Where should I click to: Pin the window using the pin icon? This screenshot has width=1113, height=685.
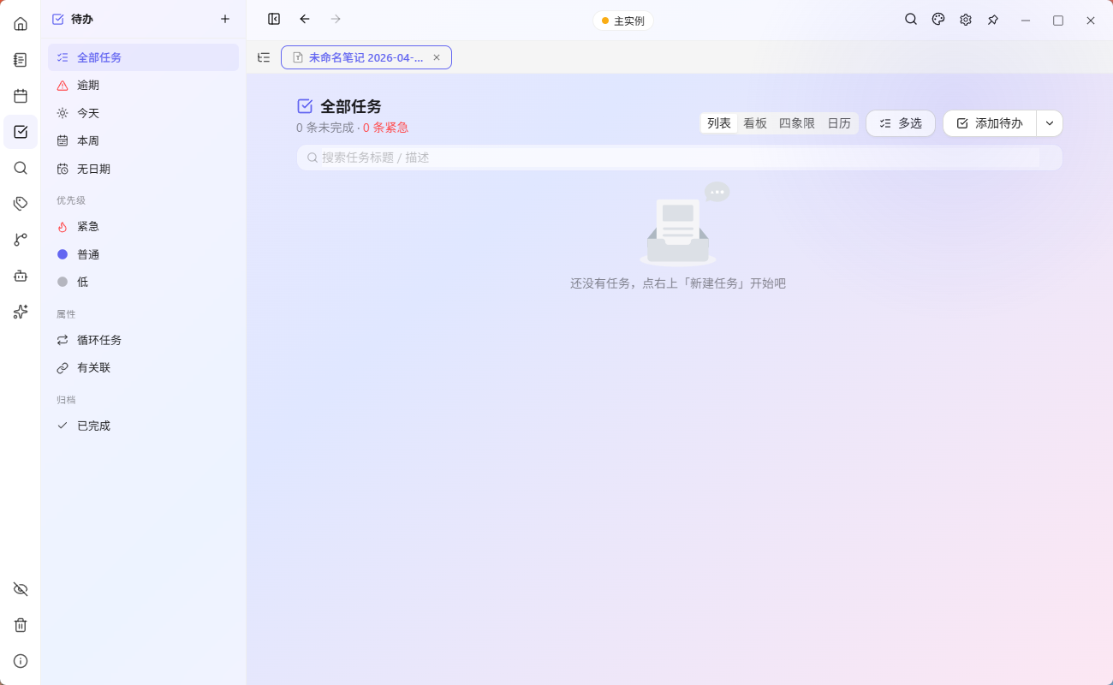pyautogui.click(x=993, y=19)
